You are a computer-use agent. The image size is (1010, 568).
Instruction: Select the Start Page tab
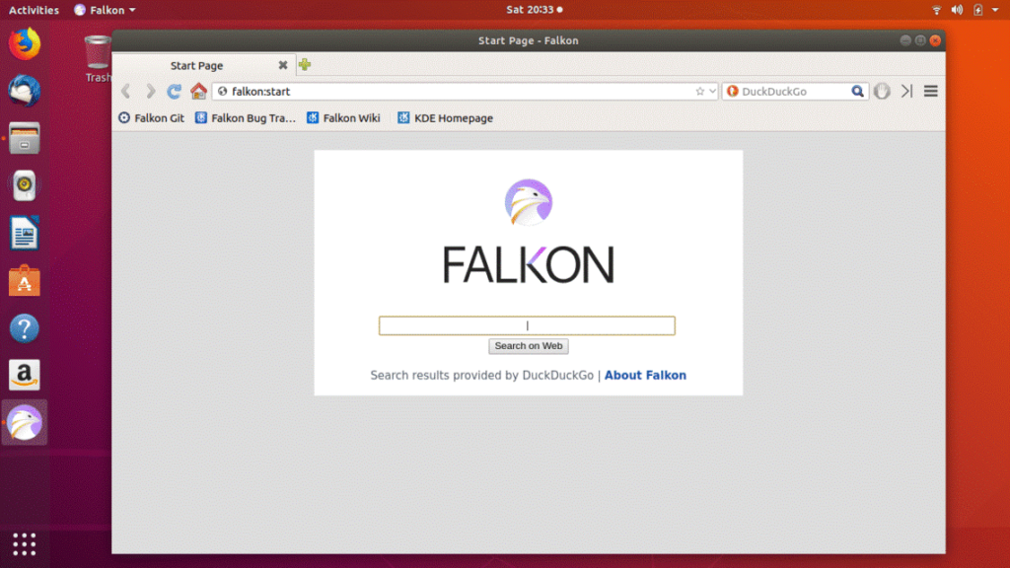(203, 65)
